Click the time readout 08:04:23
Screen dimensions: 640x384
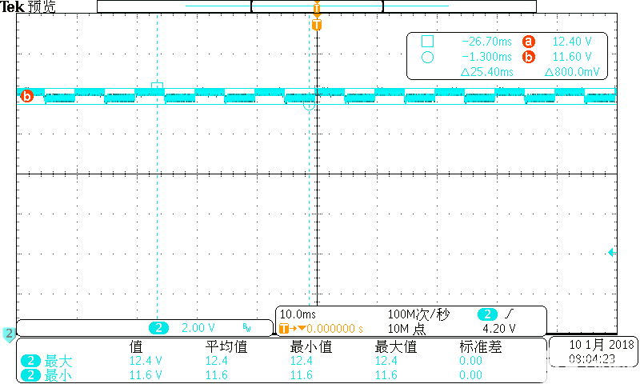(592, 359)
